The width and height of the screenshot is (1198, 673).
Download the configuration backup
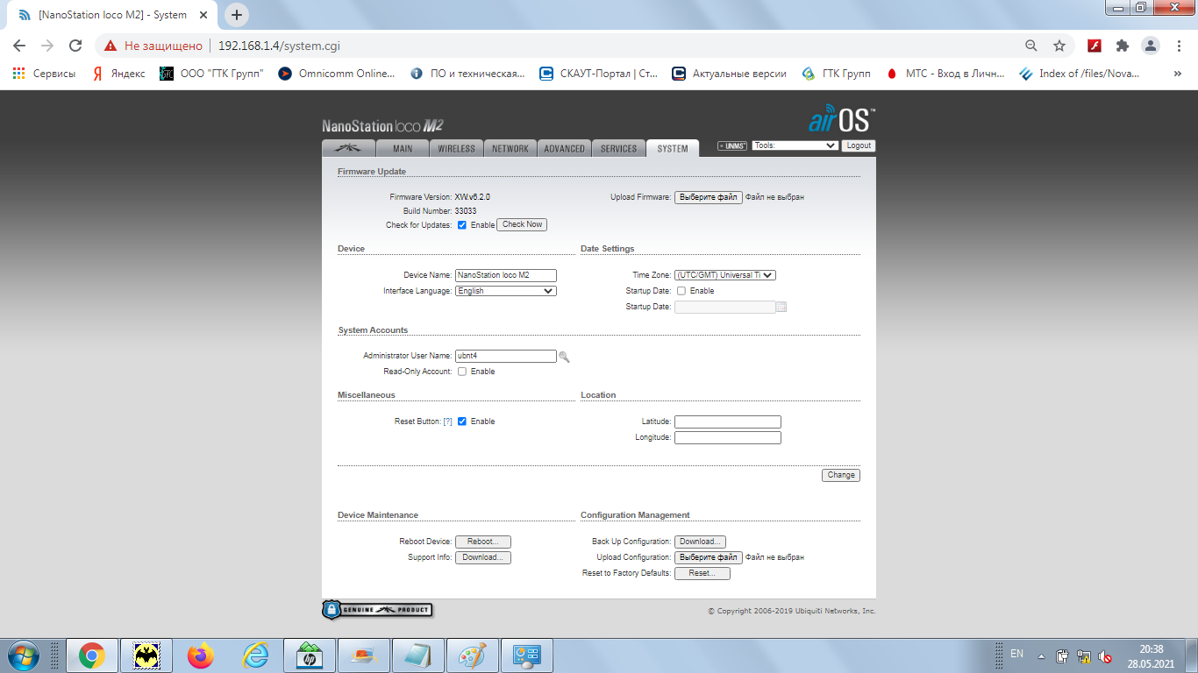coord(700,542)
